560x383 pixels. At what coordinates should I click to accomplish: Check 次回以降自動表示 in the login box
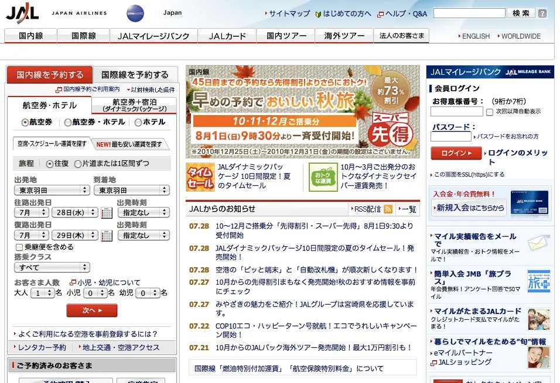pyautogui.click(x=489, y=112)
